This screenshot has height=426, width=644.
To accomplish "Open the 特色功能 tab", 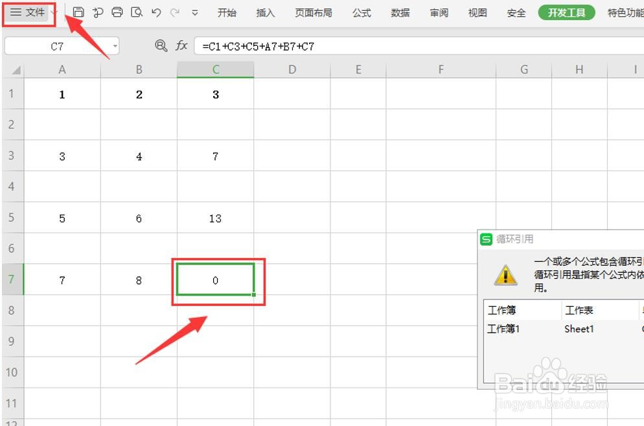I will click(x=625, y=13).
